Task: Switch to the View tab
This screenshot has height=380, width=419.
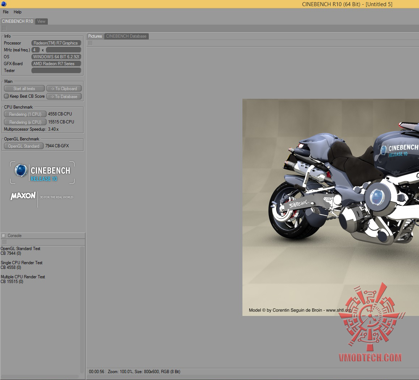Action: pos(41,21)
